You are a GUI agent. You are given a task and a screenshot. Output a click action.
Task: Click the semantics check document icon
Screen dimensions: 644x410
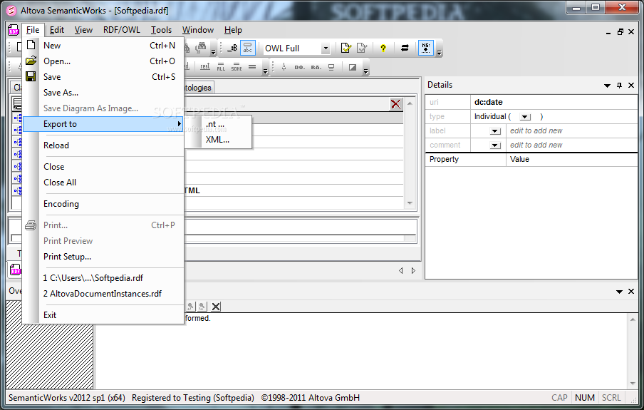pos(362,48)
